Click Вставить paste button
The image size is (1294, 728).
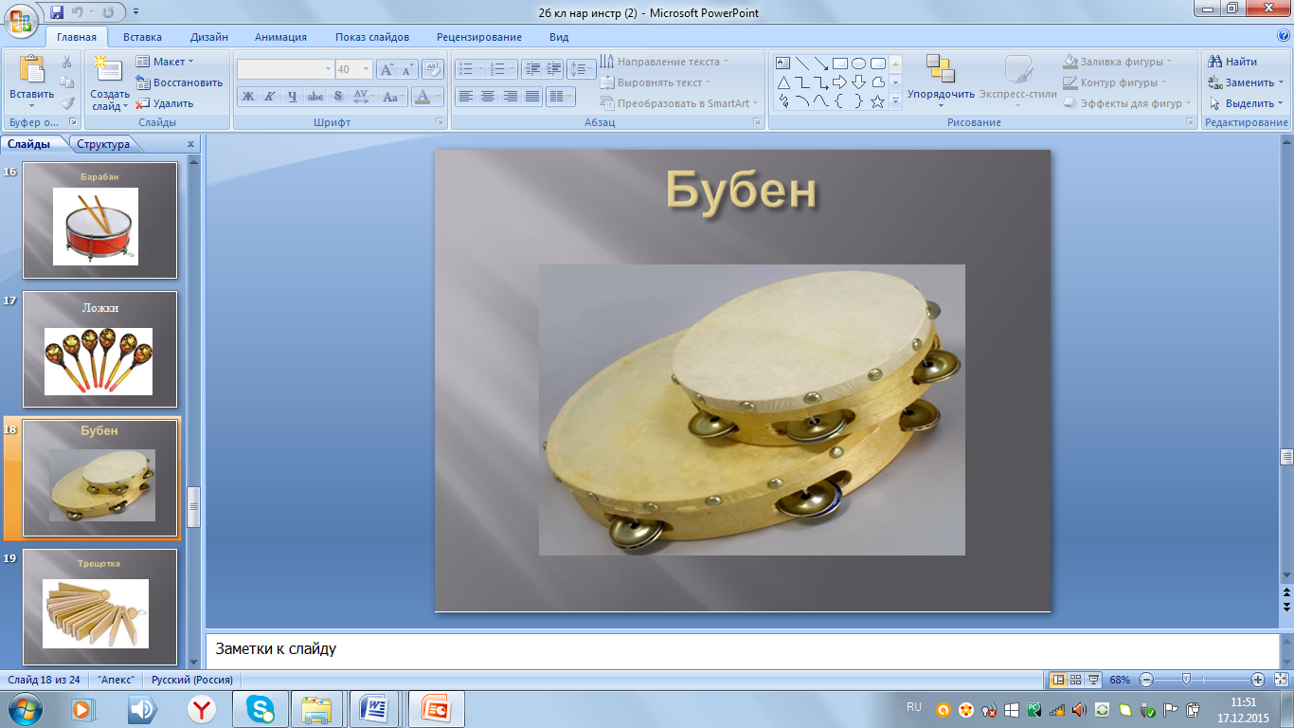[31, 82]
